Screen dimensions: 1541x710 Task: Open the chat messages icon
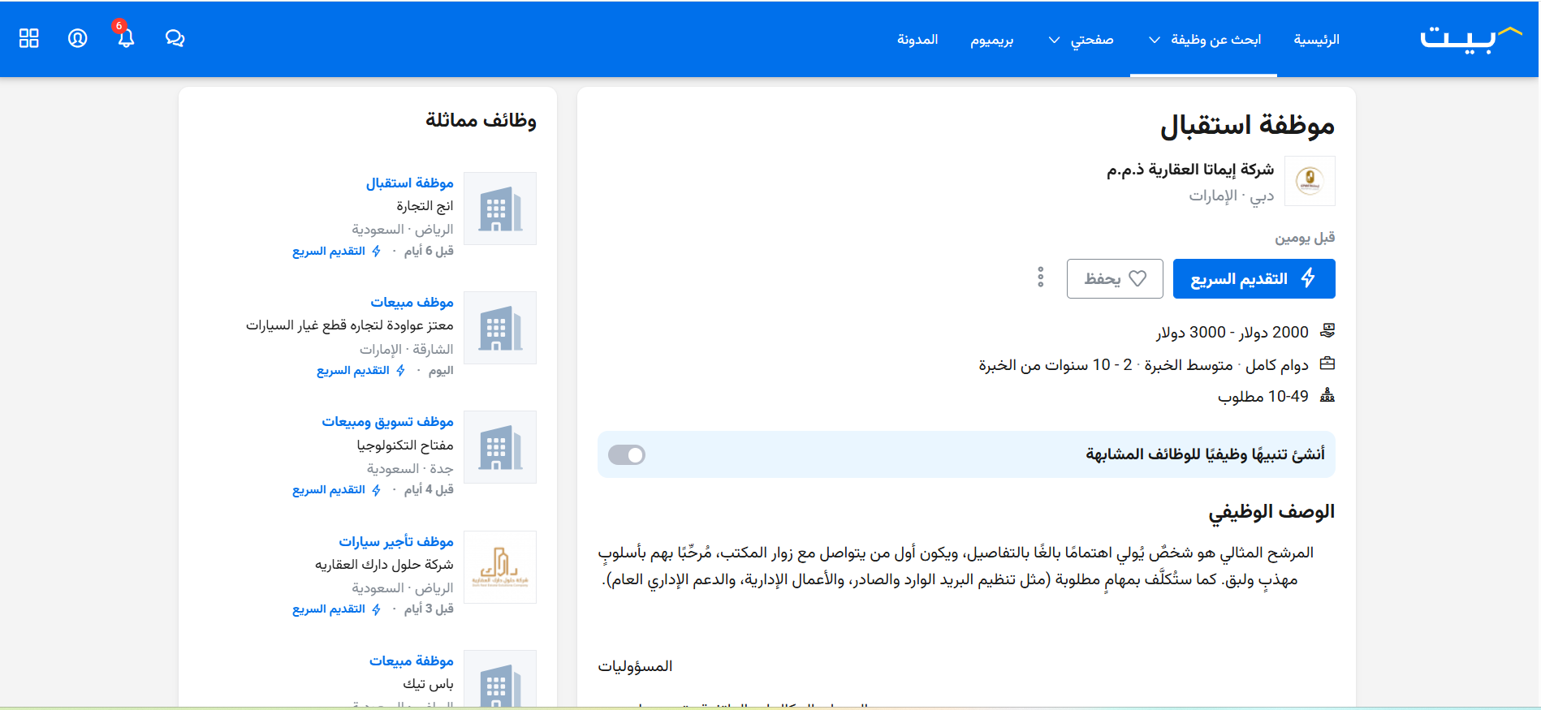175,38
